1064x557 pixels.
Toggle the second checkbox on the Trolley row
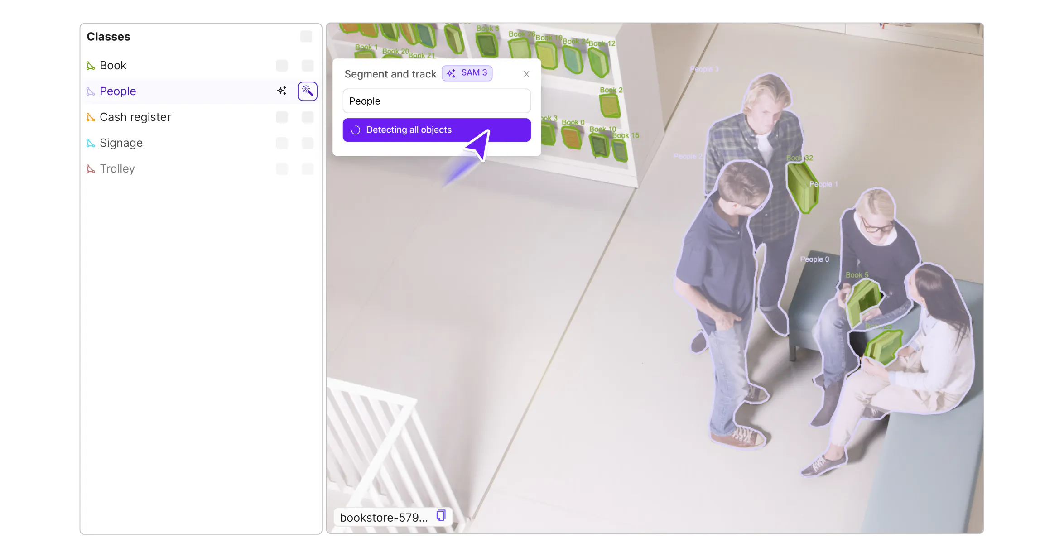(x=307, y=168)
